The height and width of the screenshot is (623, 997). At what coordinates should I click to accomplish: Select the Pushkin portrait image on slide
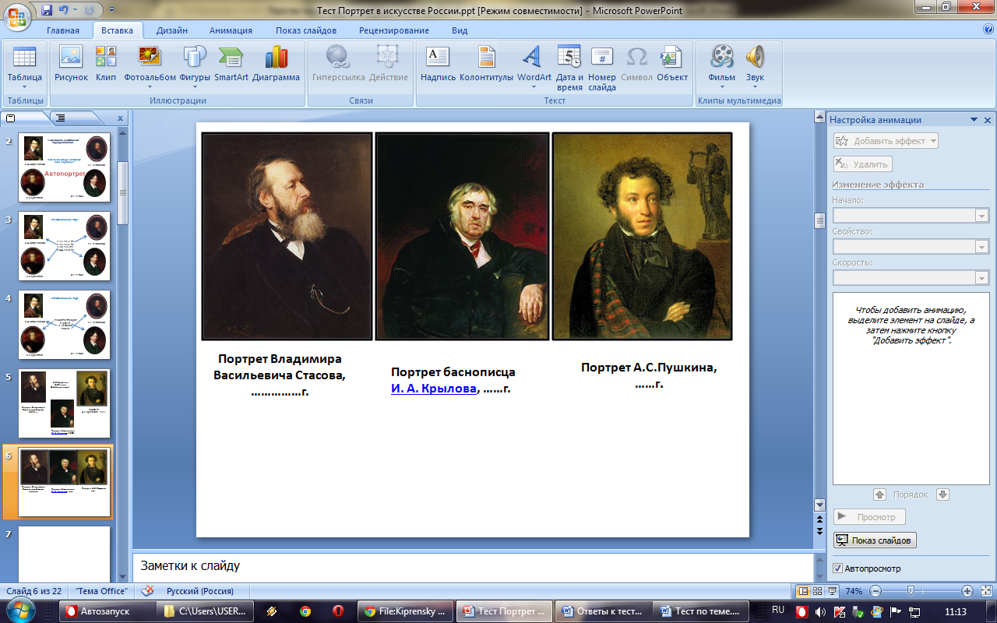(642, 236)
